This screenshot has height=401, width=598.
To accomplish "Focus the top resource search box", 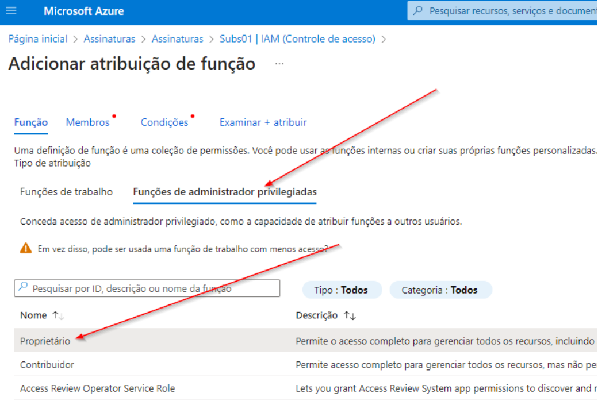I will tap(503, 11).
